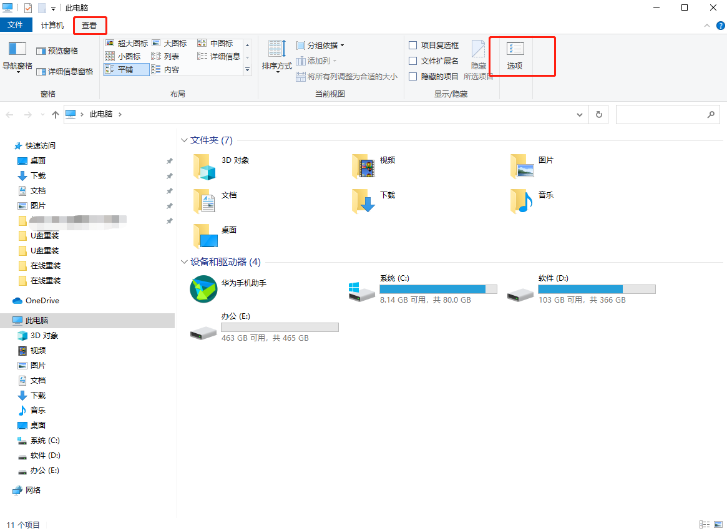
Task: Switch to the 计算机 ribbon tab
Action: pyautogui.click(x=52, y=25)
